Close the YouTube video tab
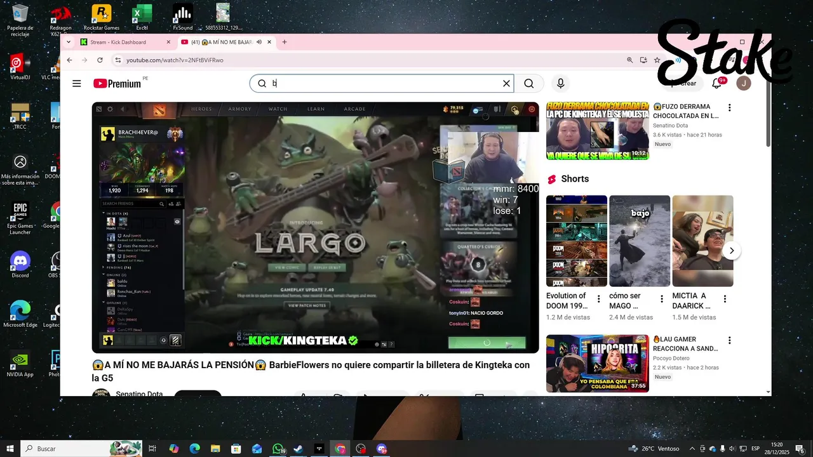The width and height of the screenshot is (813, 457). (270, 42)
